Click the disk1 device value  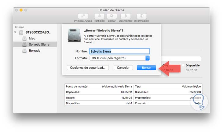129,103
